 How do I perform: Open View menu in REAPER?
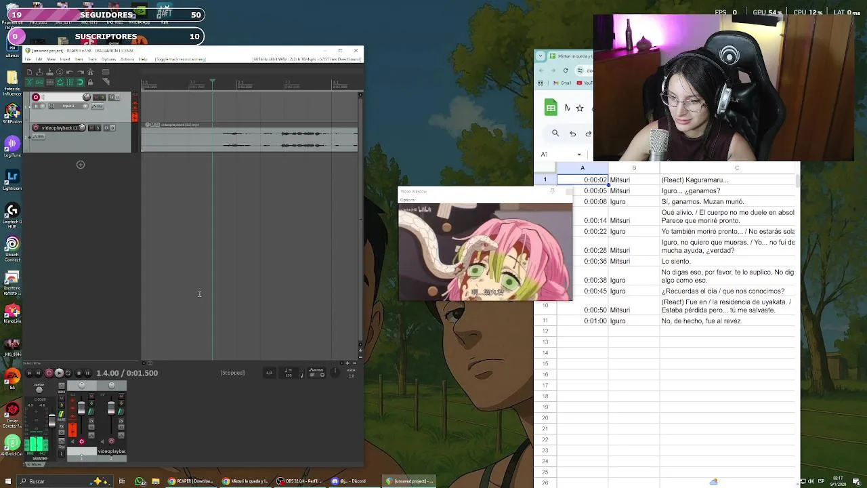pyautogui.click(x=51, y=60)
